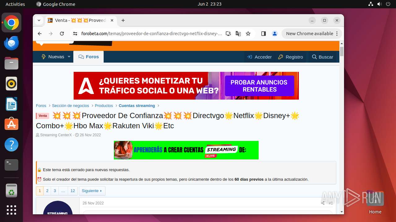Click the Chrome forward arrow

51,34
